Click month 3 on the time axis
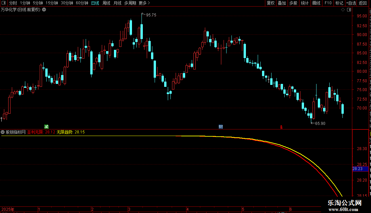This screenshot has height=213, width=371. (x=129, y=209)
